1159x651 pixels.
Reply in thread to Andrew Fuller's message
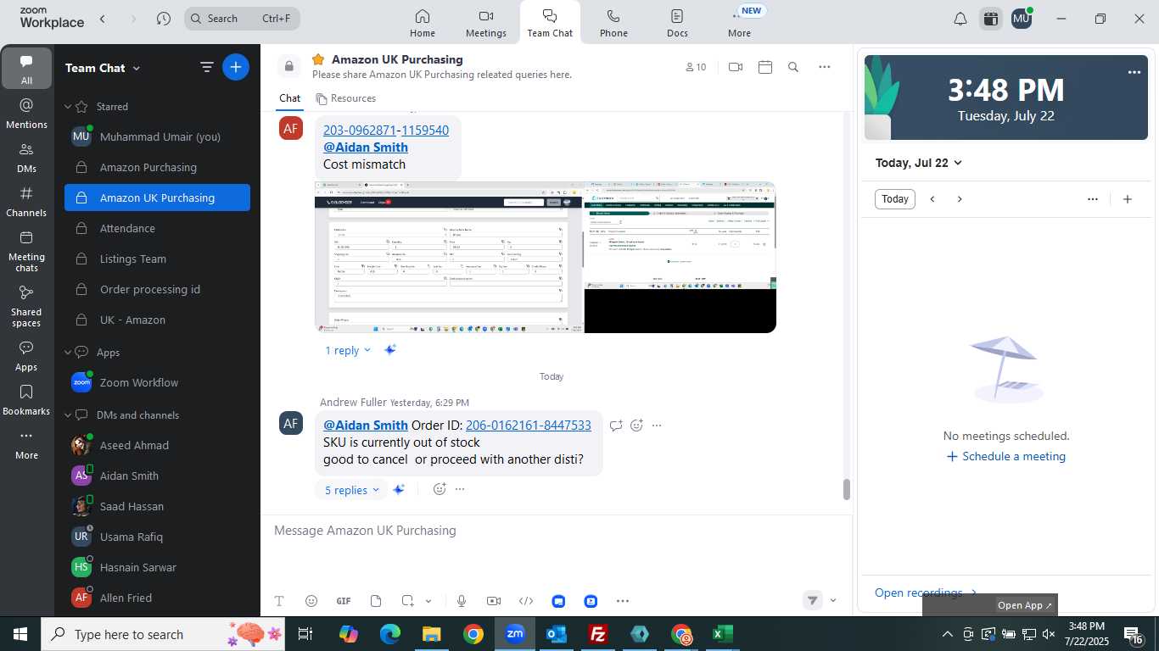[x=616, y=426]
